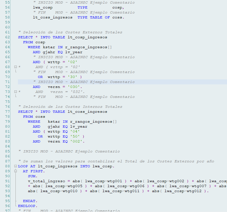The width and height of the screenshot is (227, 212).
Task: Click 'lt_cosp_ingresos' in the SELECT on line 62
Action: tap(87, 37)
